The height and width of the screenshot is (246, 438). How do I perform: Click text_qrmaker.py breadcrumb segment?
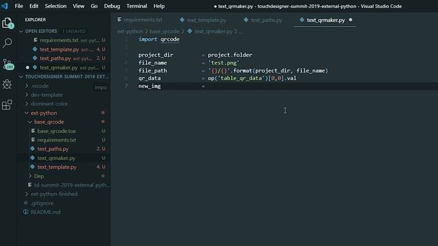click(x=214, y=31)
